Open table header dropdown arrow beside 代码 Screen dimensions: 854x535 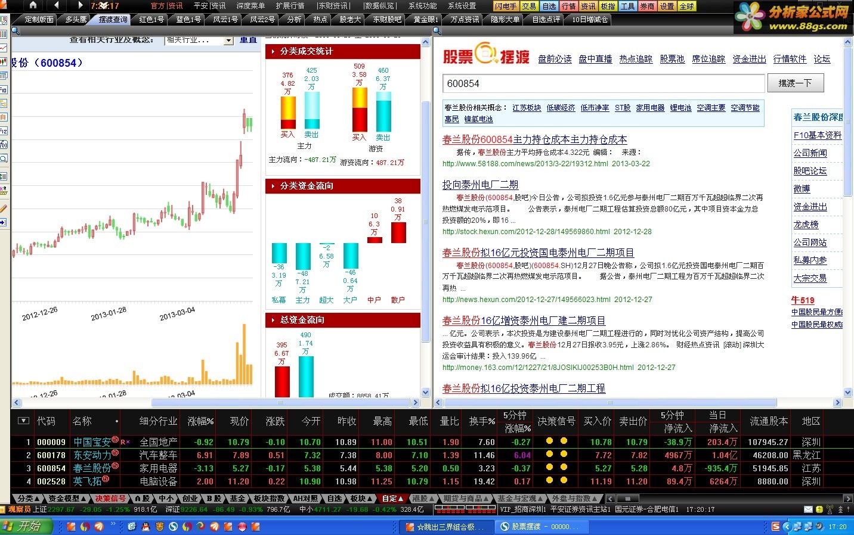click(23, 421)
